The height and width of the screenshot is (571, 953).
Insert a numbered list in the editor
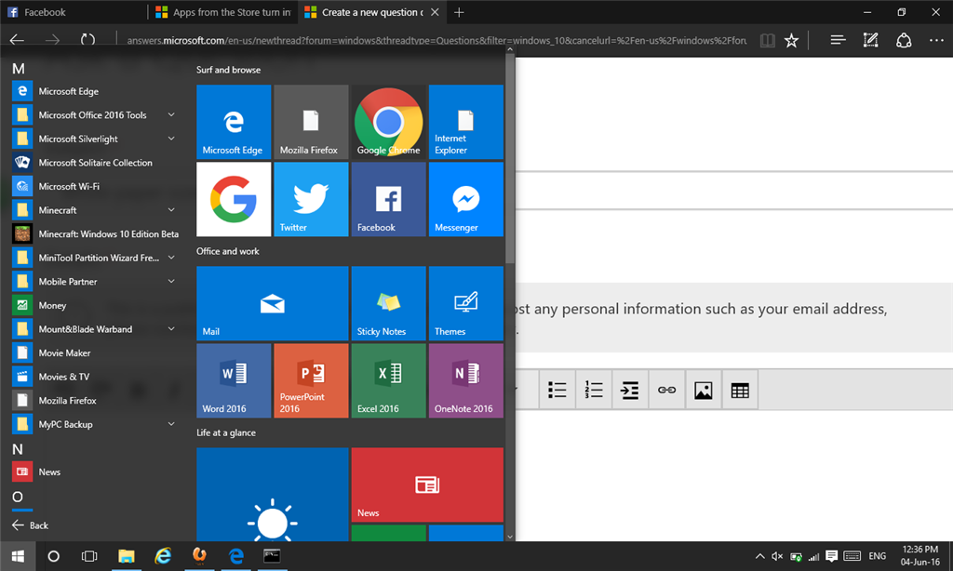click(593, 390)
